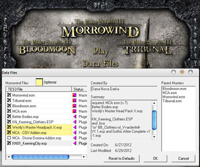Click the Better Bodies.esp plugin icon

pos(75,117)
